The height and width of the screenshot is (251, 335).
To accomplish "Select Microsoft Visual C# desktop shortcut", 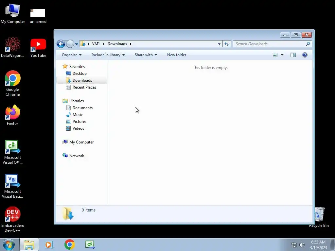I will (x=13, y=152).
